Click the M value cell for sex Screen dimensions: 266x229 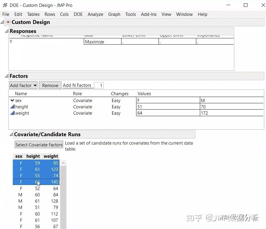point(232,100)
